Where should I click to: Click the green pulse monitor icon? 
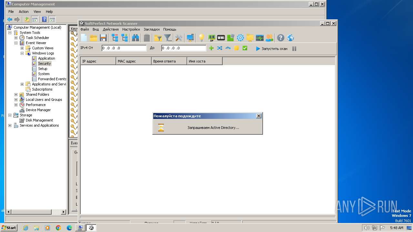260,38
